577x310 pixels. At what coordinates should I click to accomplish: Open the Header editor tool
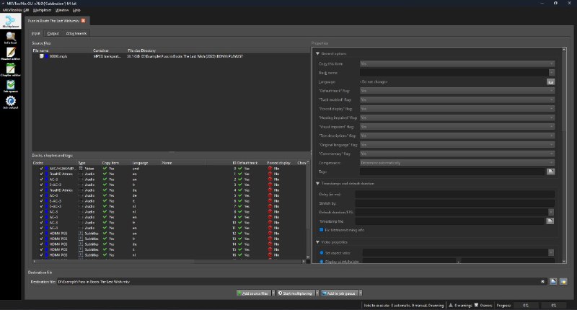click(11, 55)
